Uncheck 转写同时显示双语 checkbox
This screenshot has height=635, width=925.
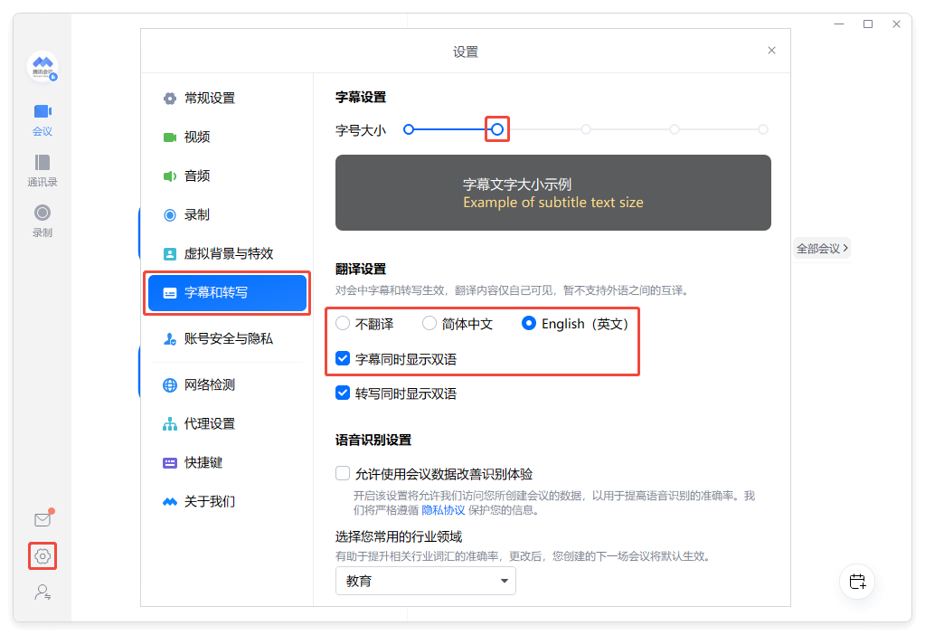tap(343, 393)
